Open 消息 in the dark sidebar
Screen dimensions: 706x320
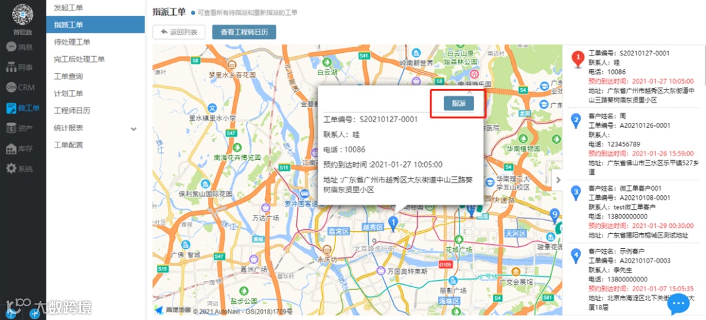click(20, 46)
